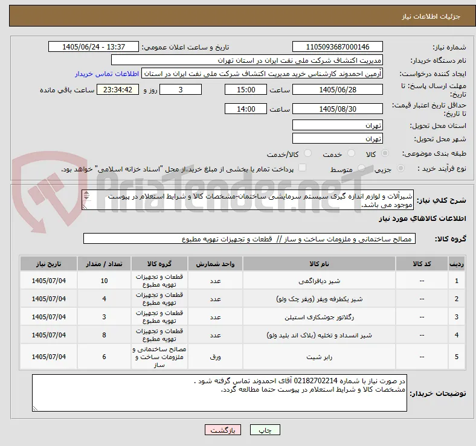Image resolution: width=476 pixels, height=446 pixels.
Task: Click the عدد unit in شیر دیافراگمی row
Action: pyautogui.click(x=215, y=281)
